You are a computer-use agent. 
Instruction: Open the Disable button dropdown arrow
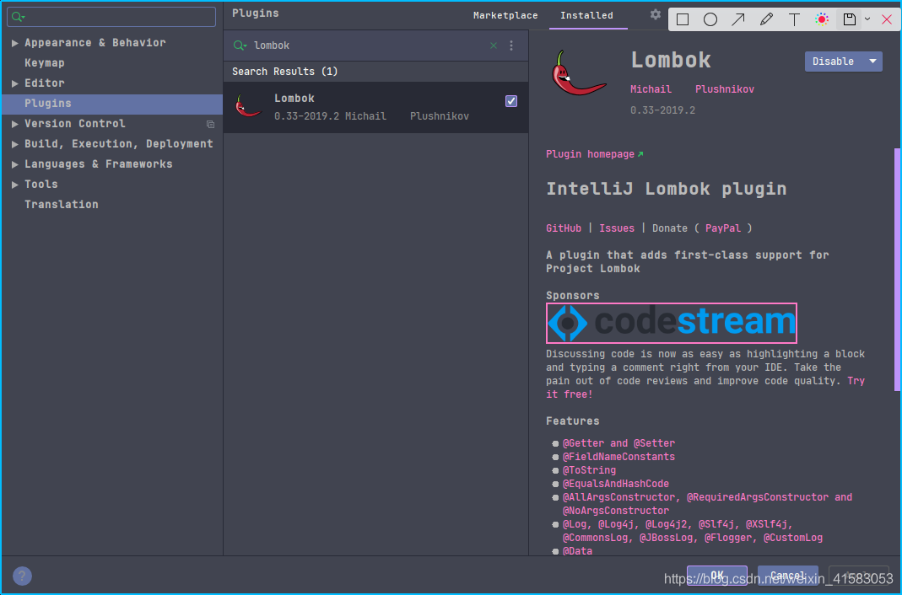(x=872, y=62)
